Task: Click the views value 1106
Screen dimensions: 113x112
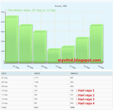Action: pos(36,82)
